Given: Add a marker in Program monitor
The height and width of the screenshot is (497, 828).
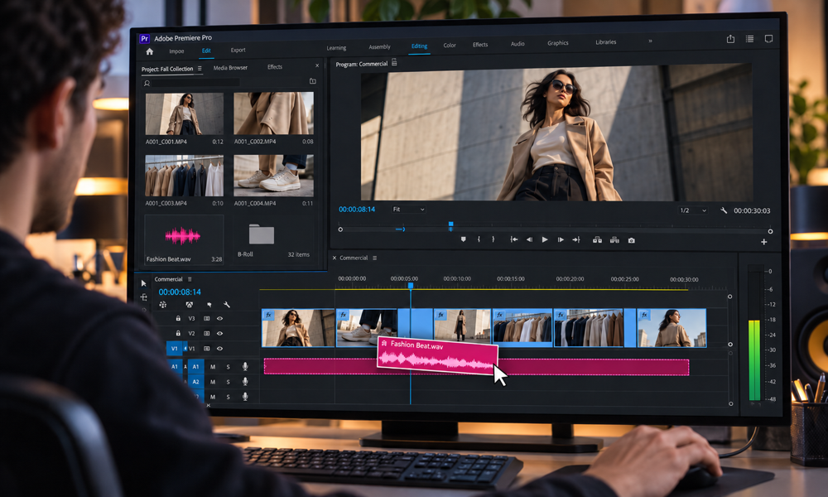Looking at the screenshot, I should click(463, 239).
